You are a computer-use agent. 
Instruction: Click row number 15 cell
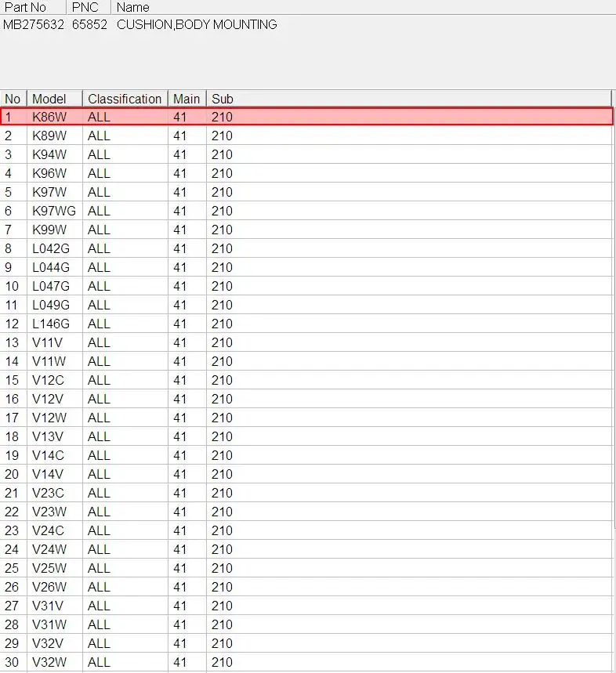point(13,380)
